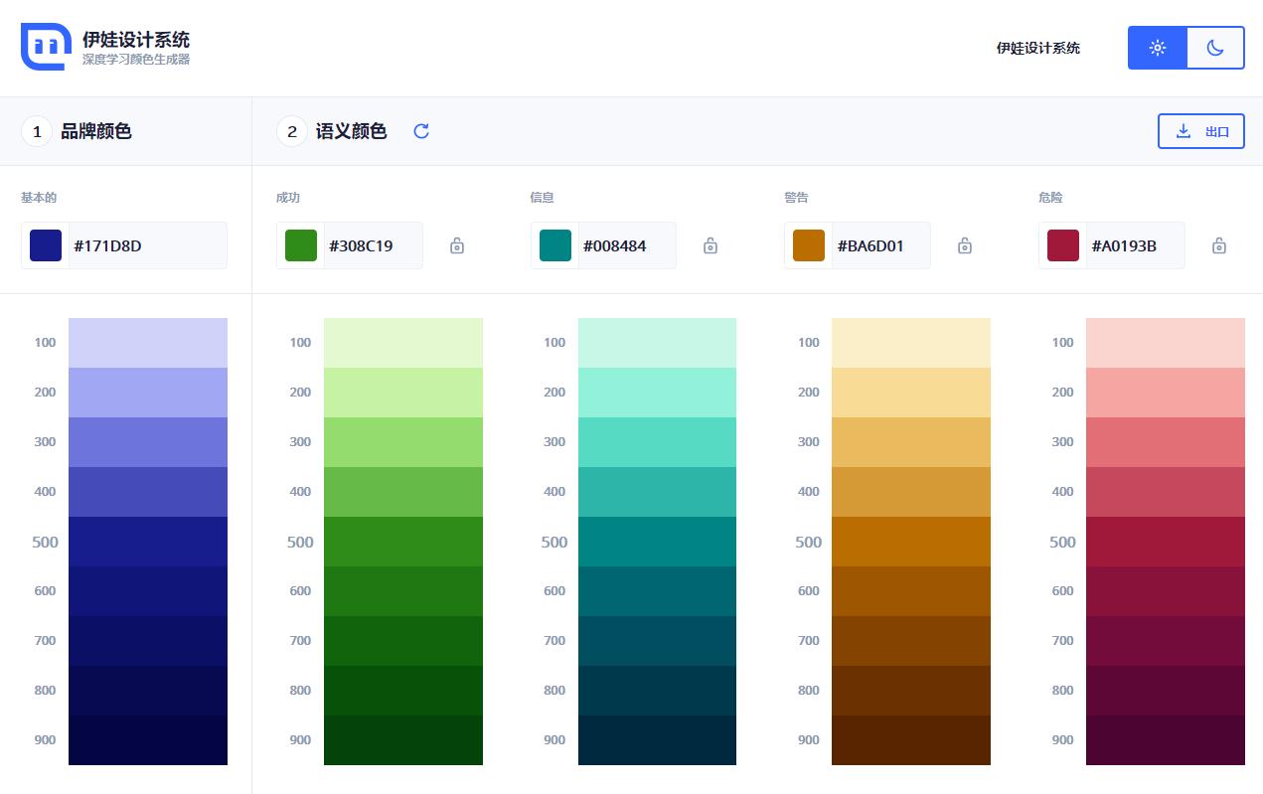
Task: Pick the 100 shade in 警告 palette
Action: click(911, 343)
